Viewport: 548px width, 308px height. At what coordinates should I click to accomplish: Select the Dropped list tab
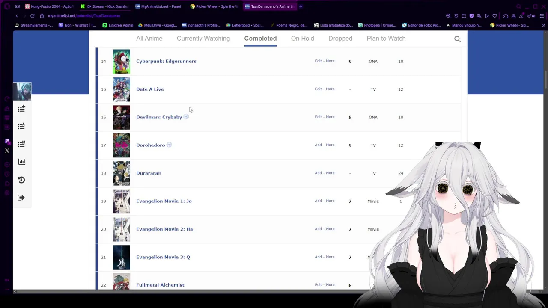point(340,38)
